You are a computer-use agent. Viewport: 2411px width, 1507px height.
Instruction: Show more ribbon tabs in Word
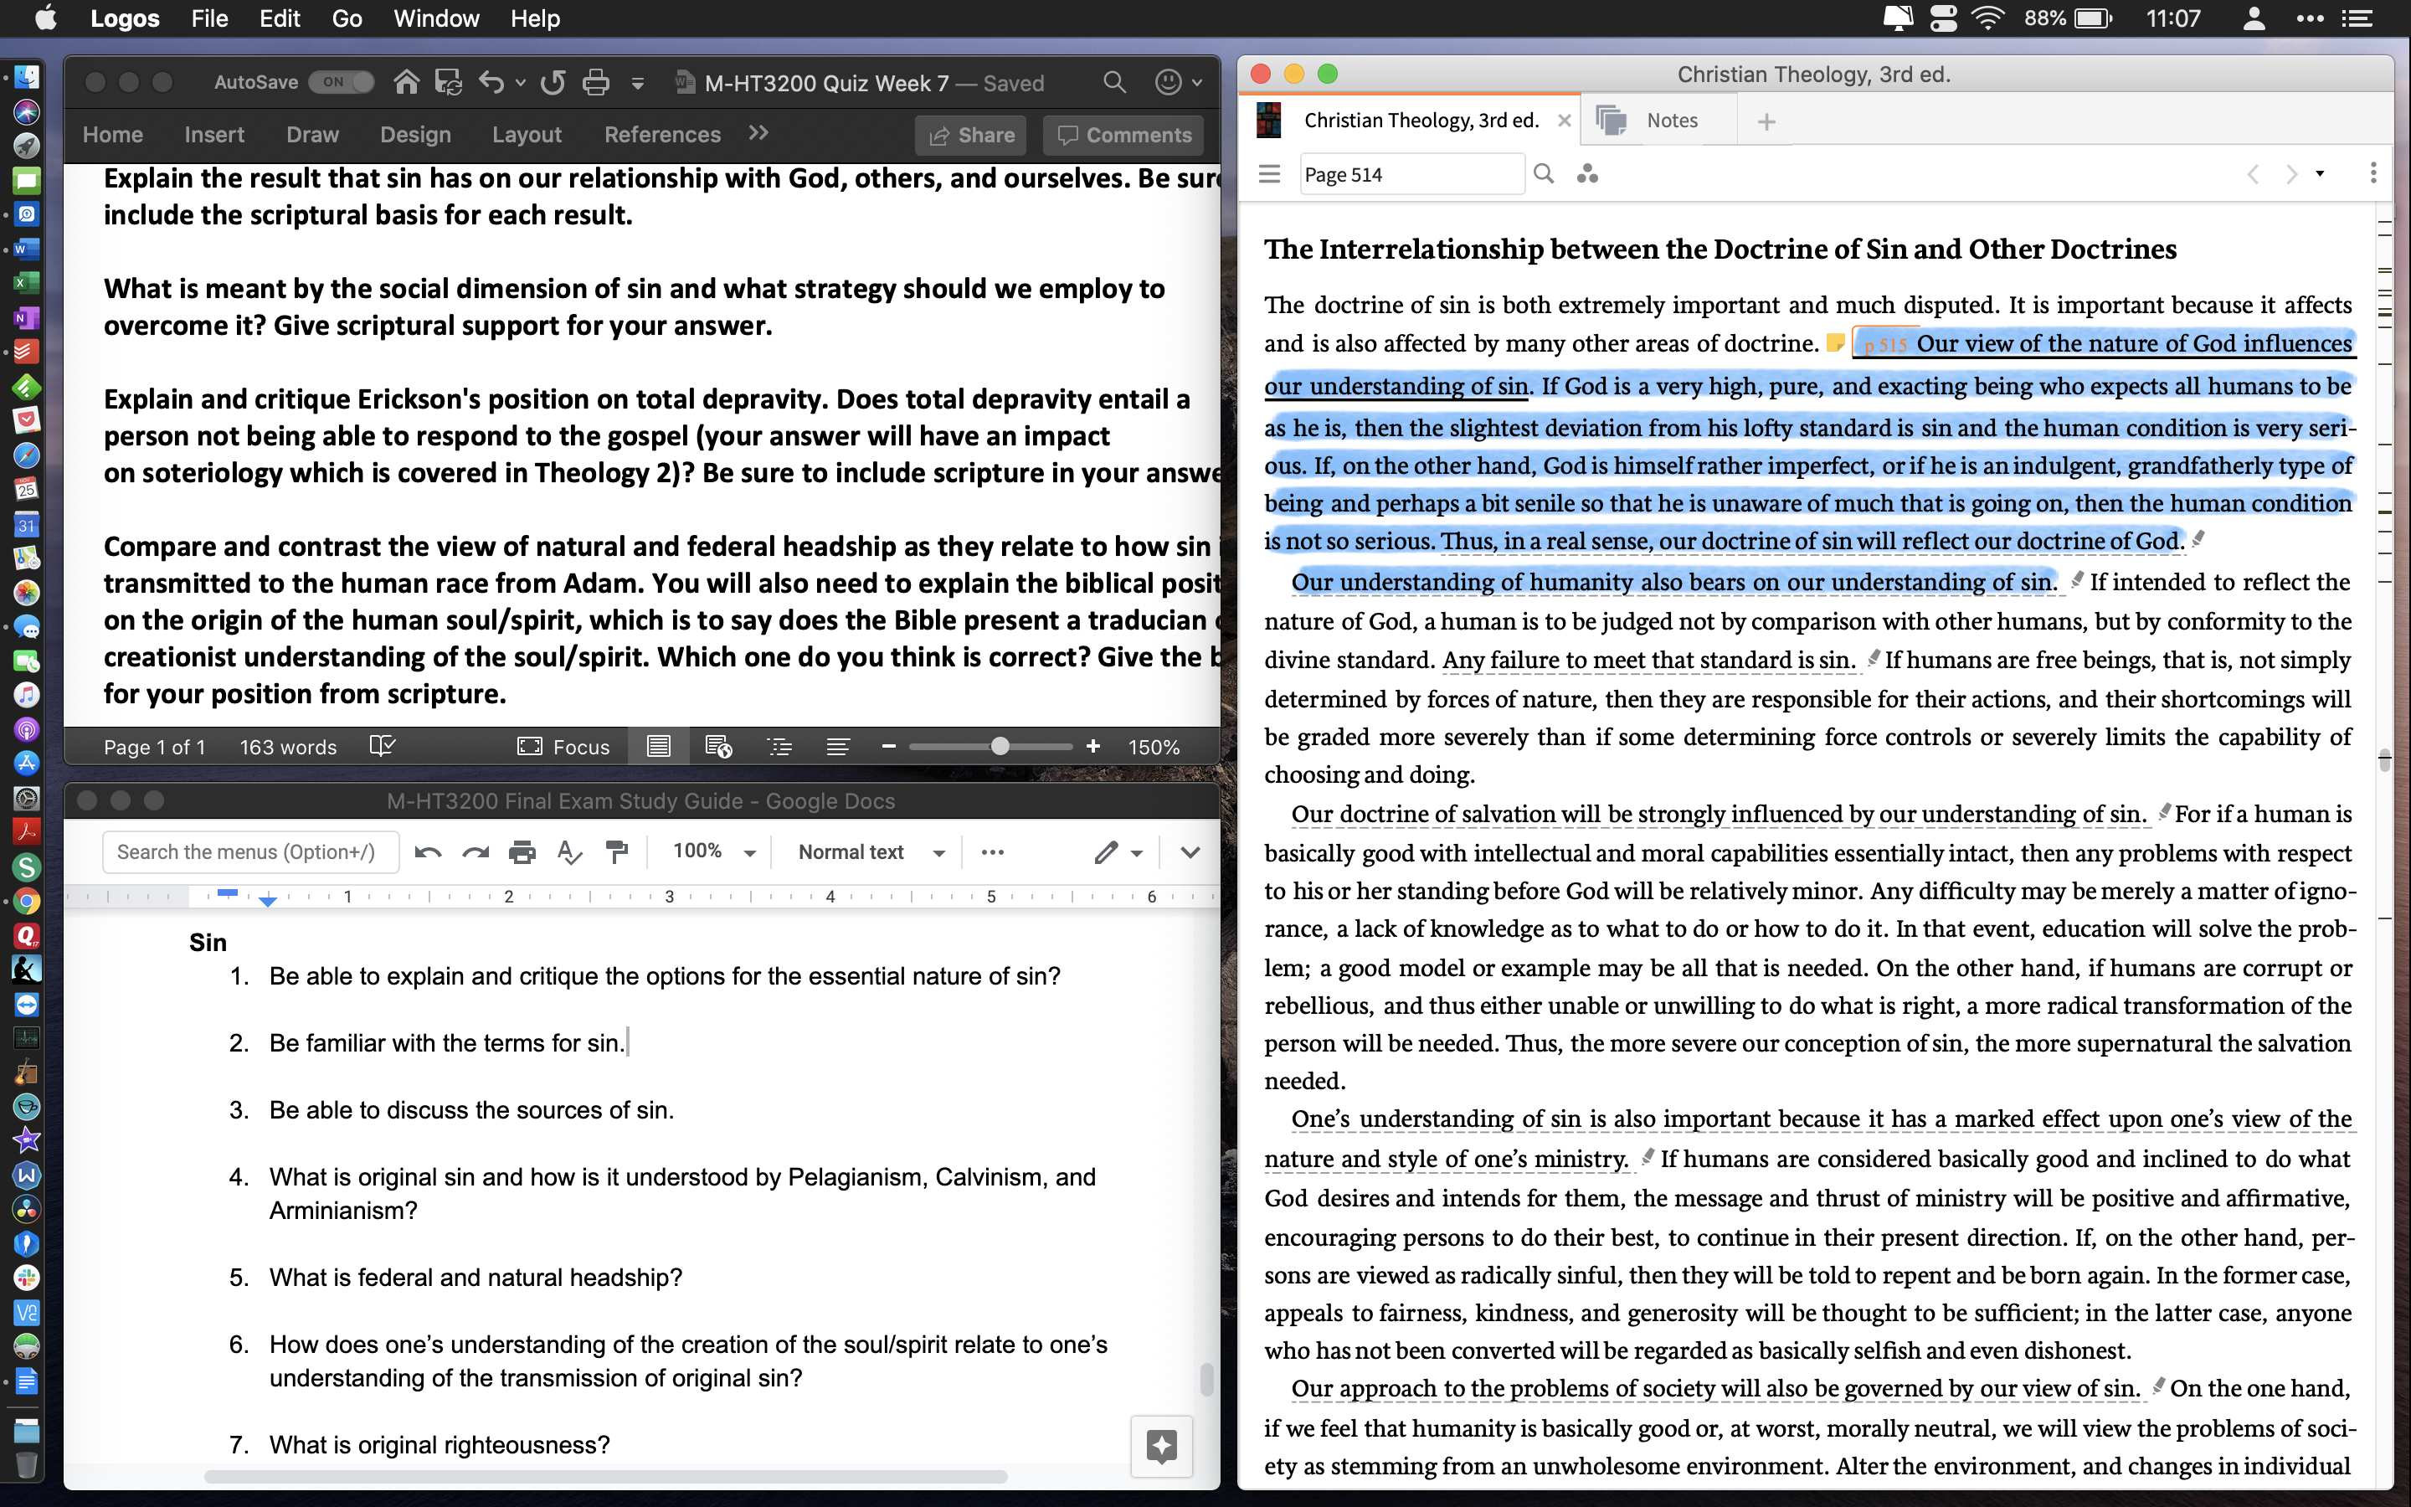[758, 134]
